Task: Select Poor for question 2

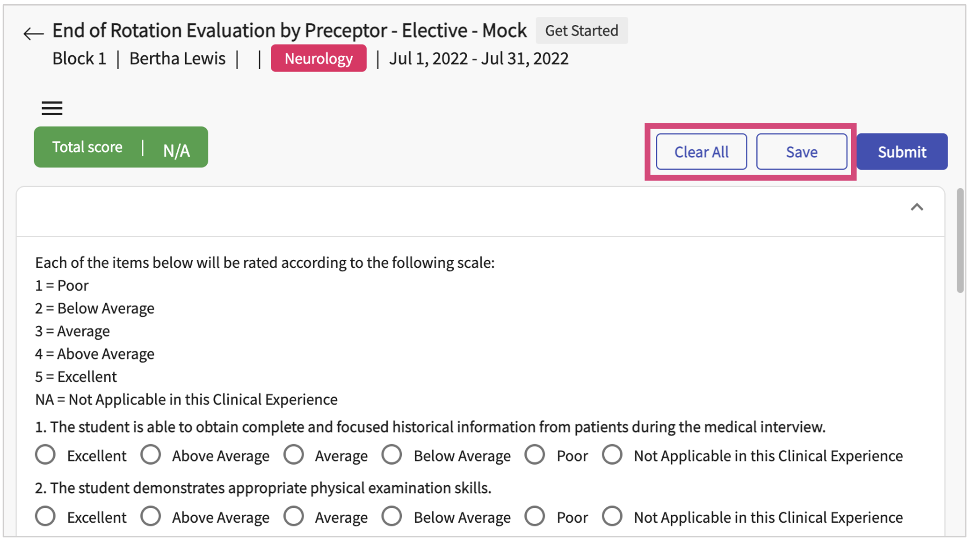Action: coord(535,517)
